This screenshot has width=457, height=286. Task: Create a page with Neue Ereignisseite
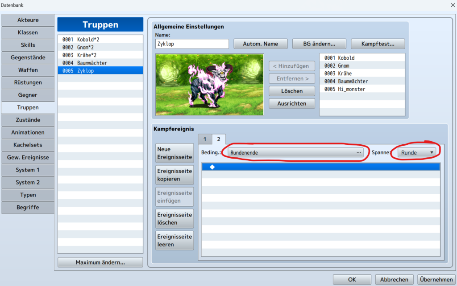click(x=174, y=152)
